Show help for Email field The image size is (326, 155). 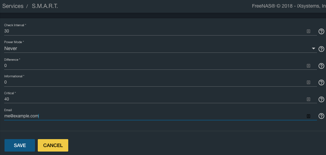pyautogui.click(x=321, y=116)
